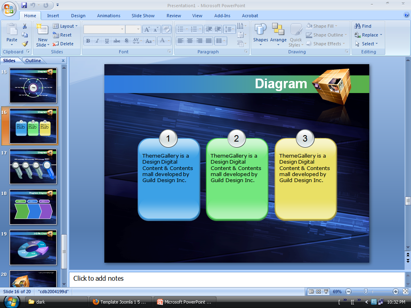Select slide 19 pie chart thumbnail

point(33,247)
